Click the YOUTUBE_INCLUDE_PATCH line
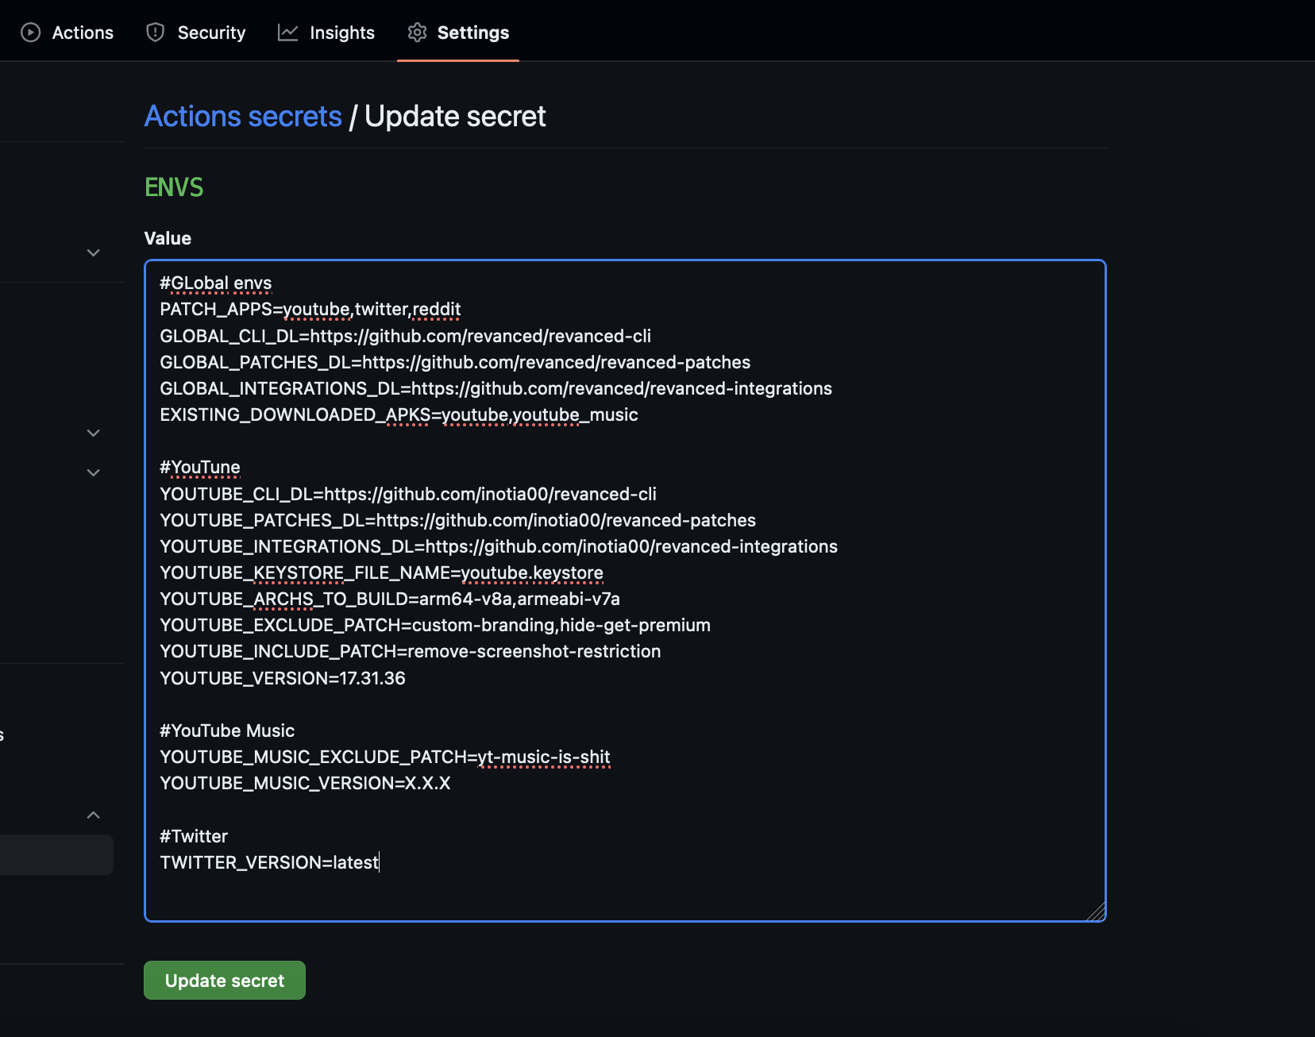Screen dimensions: 1315x1037 tap(411, 651)
